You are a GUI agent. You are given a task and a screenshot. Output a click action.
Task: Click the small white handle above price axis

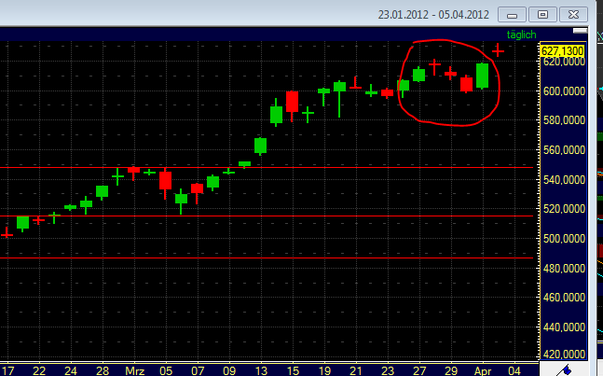click(x=580, y=31)
